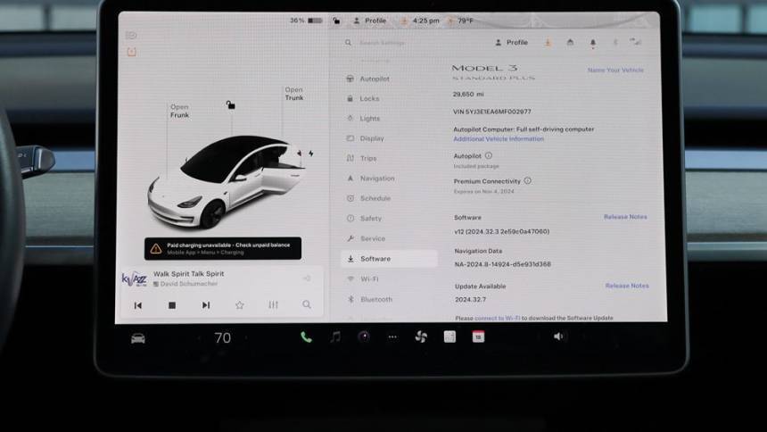Tap the HomeLink garage icon in settings header

pyautogui.click(x=570, y=43)
